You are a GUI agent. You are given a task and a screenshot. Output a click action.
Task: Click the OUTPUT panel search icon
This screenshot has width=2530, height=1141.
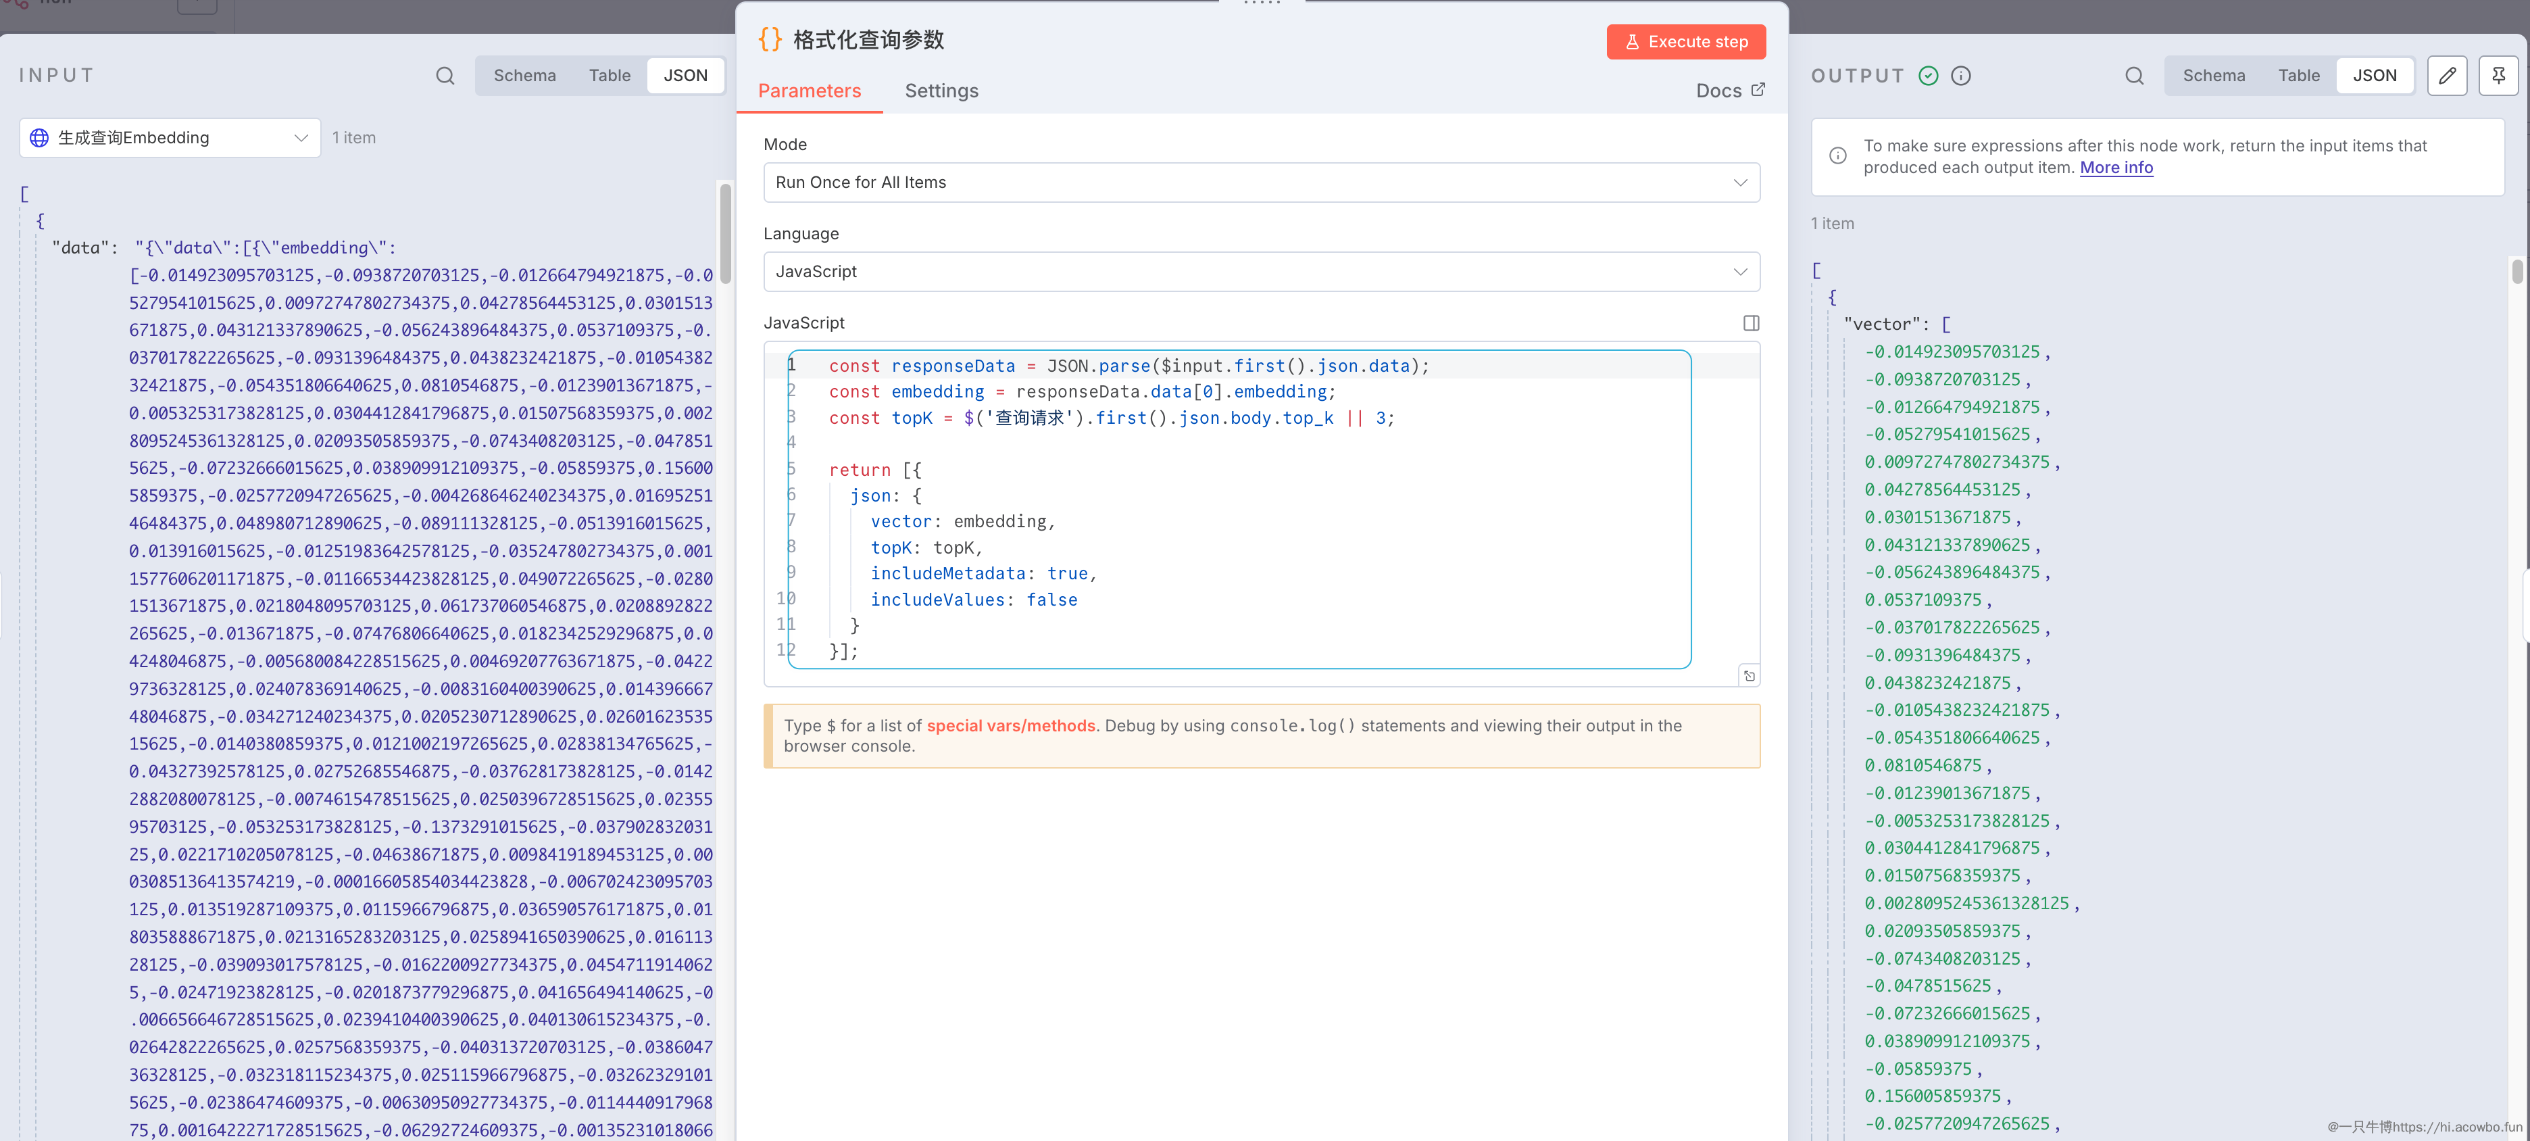click(x=2133, y=76)
